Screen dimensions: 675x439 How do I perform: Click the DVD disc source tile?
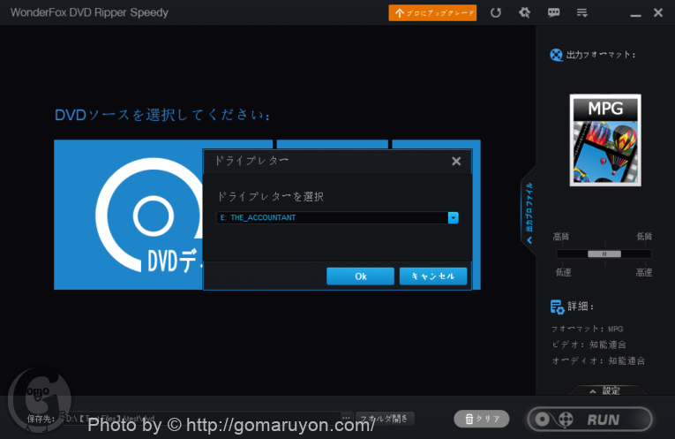pyautogui.click(x=128, y=215)
